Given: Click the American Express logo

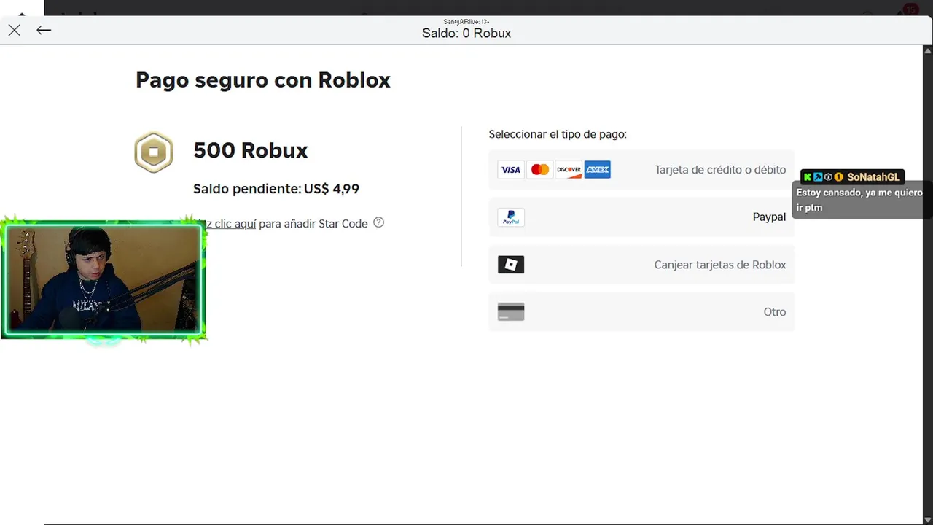Looking at the screenshot, I should [597, 170].
